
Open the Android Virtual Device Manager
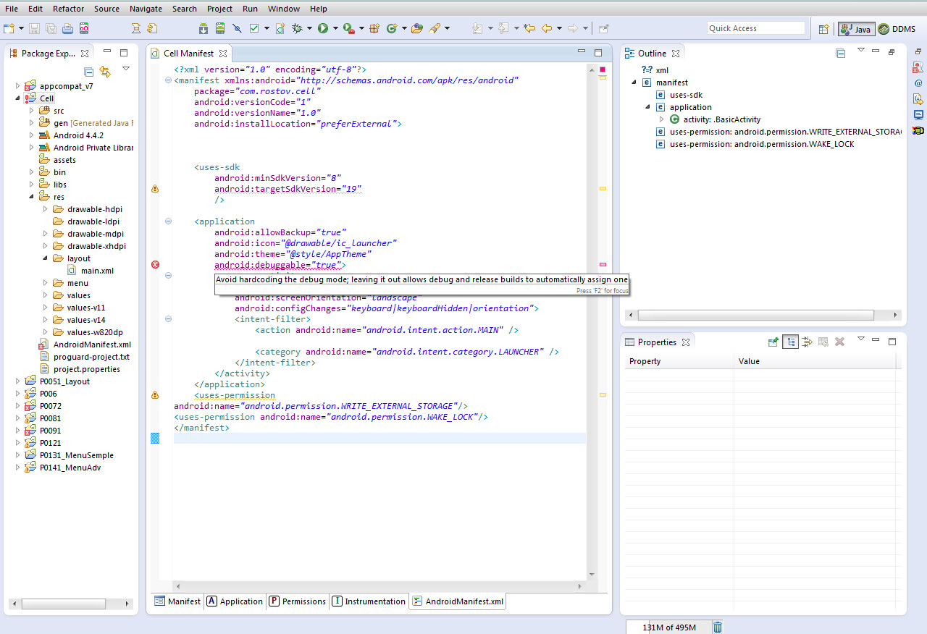point(219,28)
